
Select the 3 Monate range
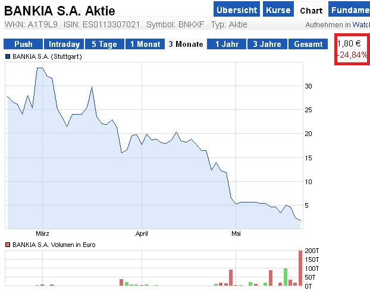point(186,45)
